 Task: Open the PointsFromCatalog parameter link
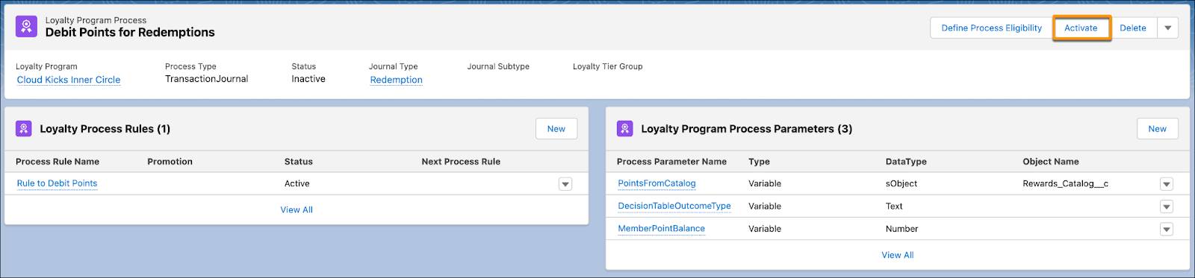click(x=657, y=183)
